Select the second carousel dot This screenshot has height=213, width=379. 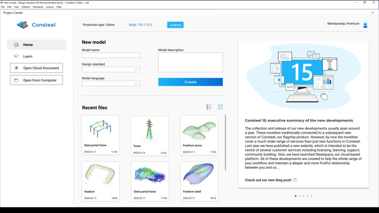(x=300, y=196)
